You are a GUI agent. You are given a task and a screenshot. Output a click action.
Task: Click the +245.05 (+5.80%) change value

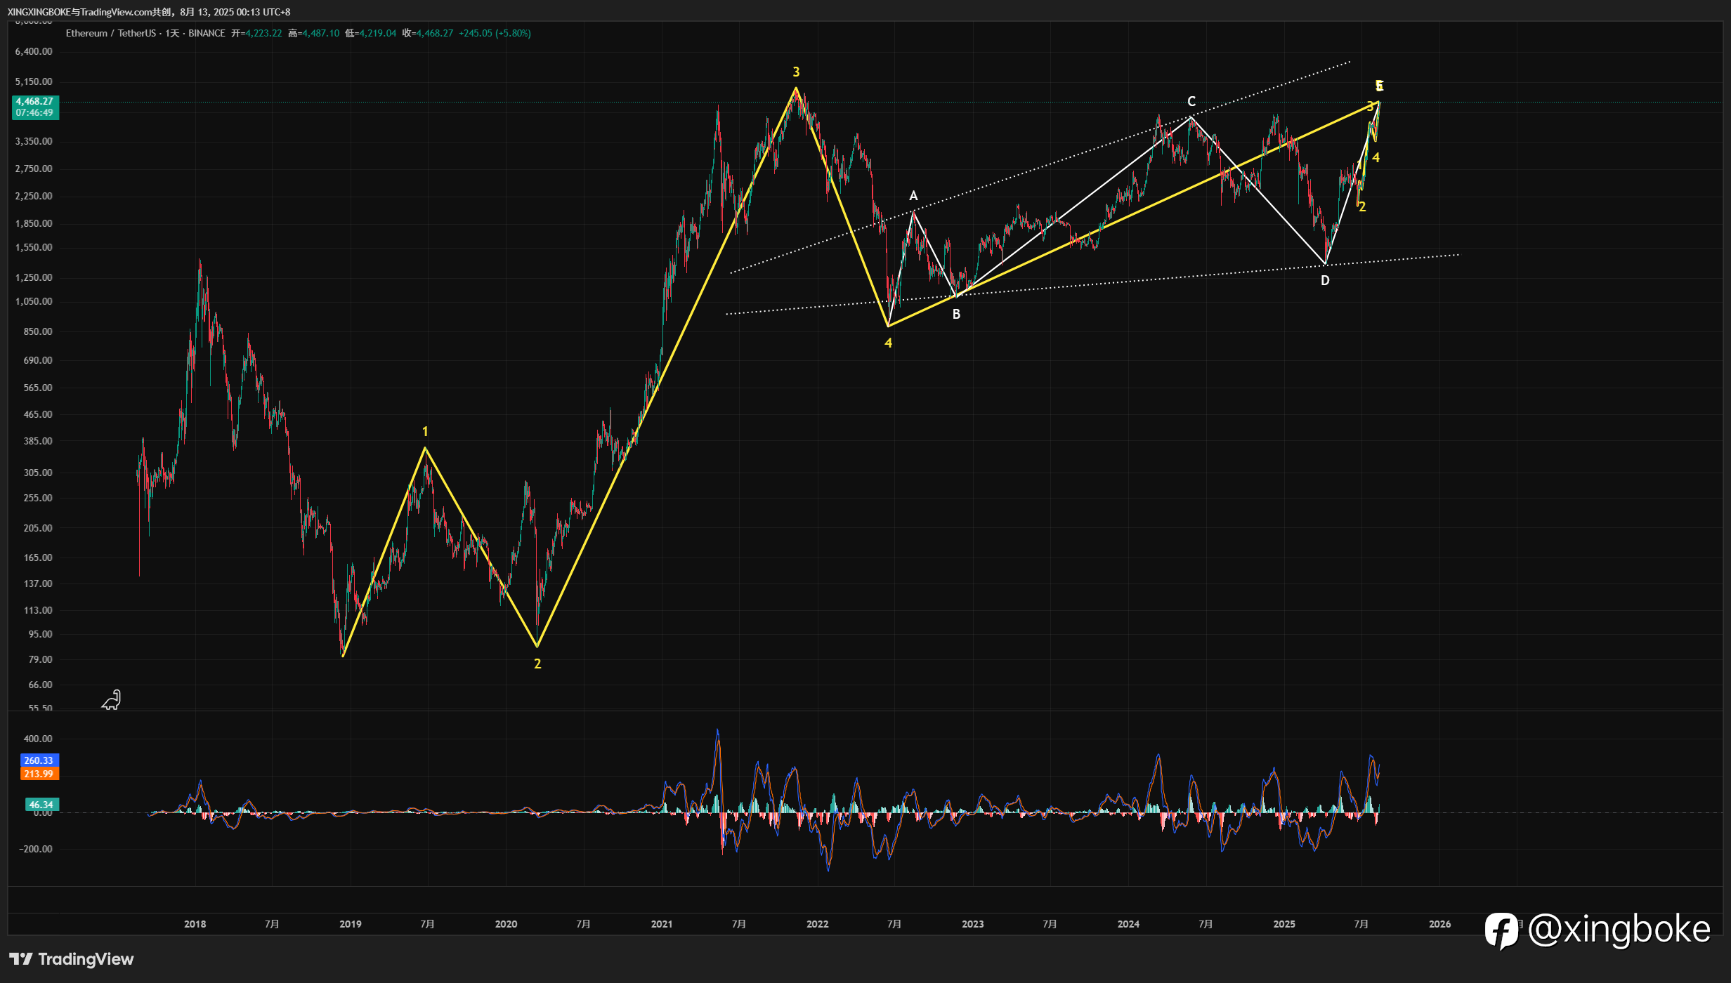pyautogui.click(x=495, y=33)
